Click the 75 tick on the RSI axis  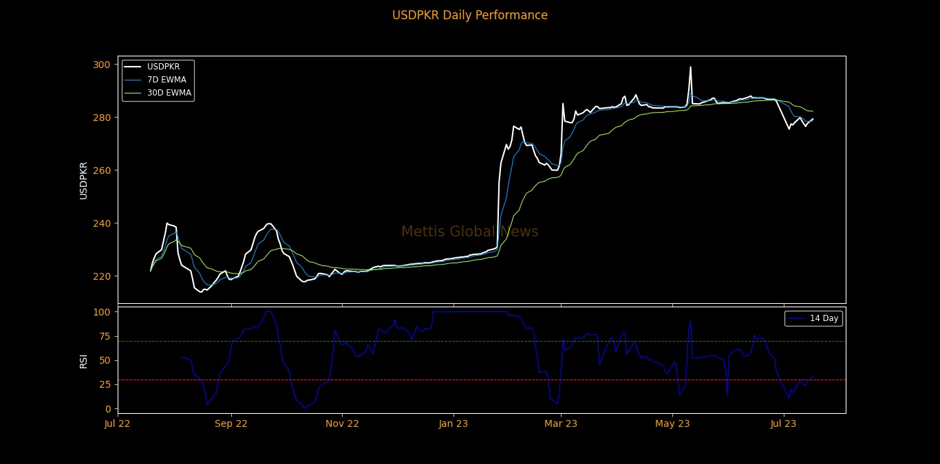pyautogui.click(x=104, y=336)
